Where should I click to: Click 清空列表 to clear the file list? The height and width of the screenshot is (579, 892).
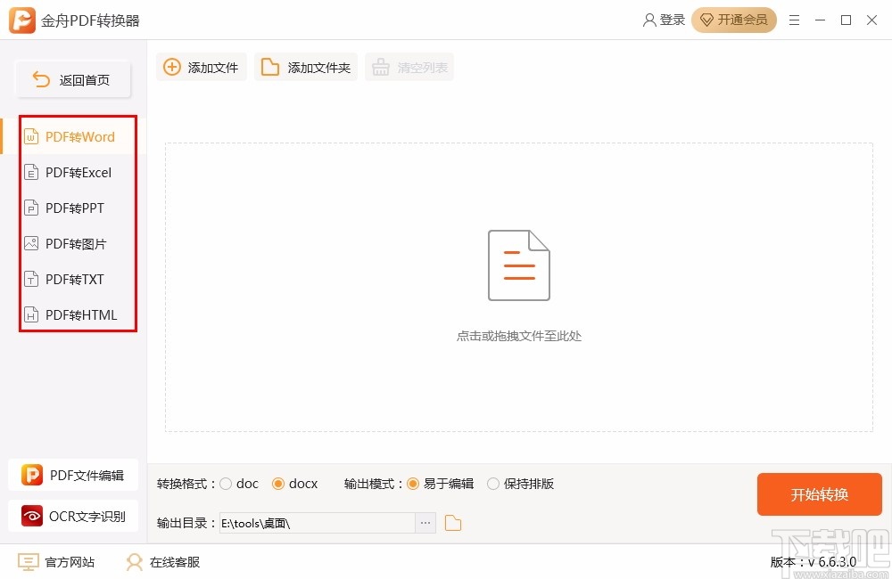[409, 66]
